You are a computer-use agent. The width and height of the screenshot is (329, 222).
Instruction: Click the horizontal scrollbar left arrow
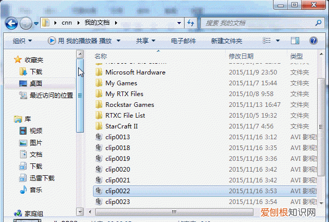90,212
